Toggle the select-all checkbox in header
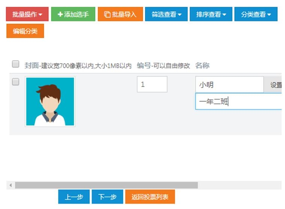The image size is (285, 209). tap(15, 64)
